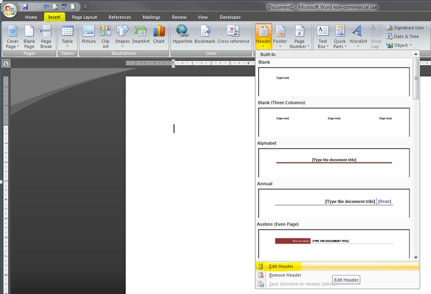Click the Remove Header icon
The width and height of the screenshot is (431, 294).
click(x=260, y=275)
